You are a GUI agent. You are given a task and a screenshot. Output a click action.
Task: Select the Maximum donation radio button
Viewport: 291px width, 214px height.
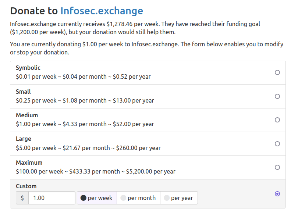(277, 167)
